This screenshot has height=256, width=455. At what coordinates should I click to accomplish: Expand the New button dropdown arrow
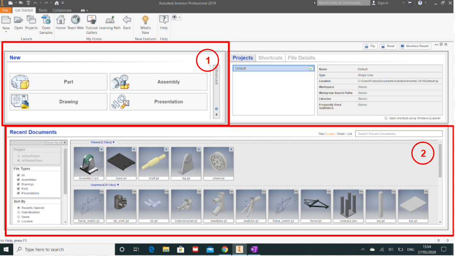pos(6,32)
